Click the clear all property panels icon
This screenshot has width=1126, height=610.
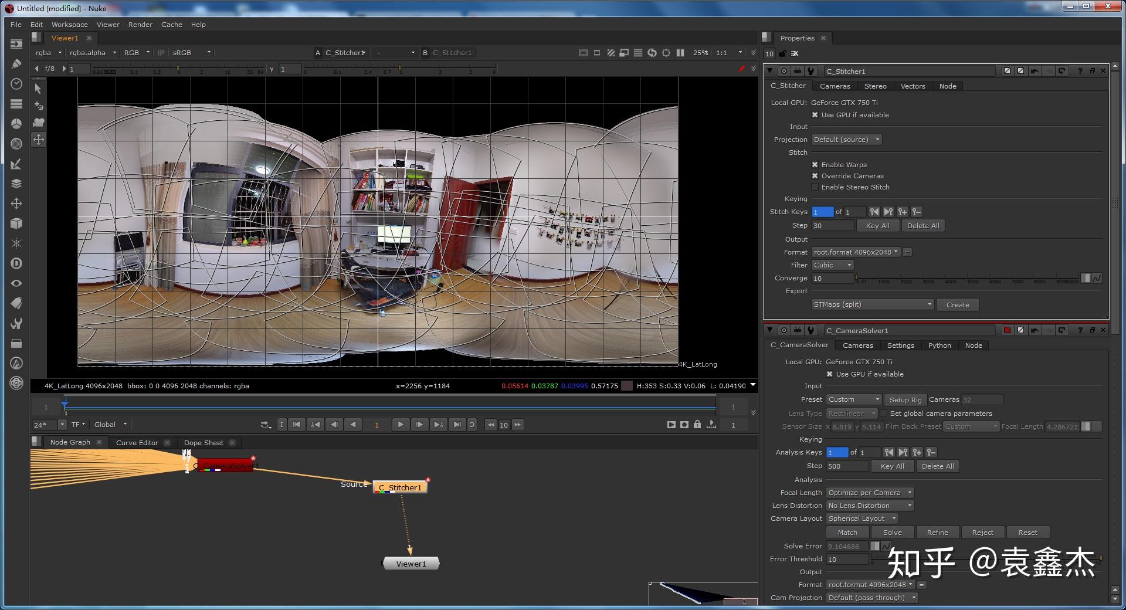point(795,53)
